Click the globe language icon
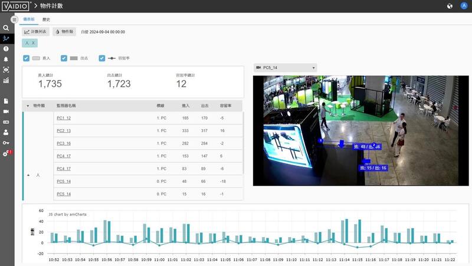This screenshot has width=472, height=266. (450, 6)
